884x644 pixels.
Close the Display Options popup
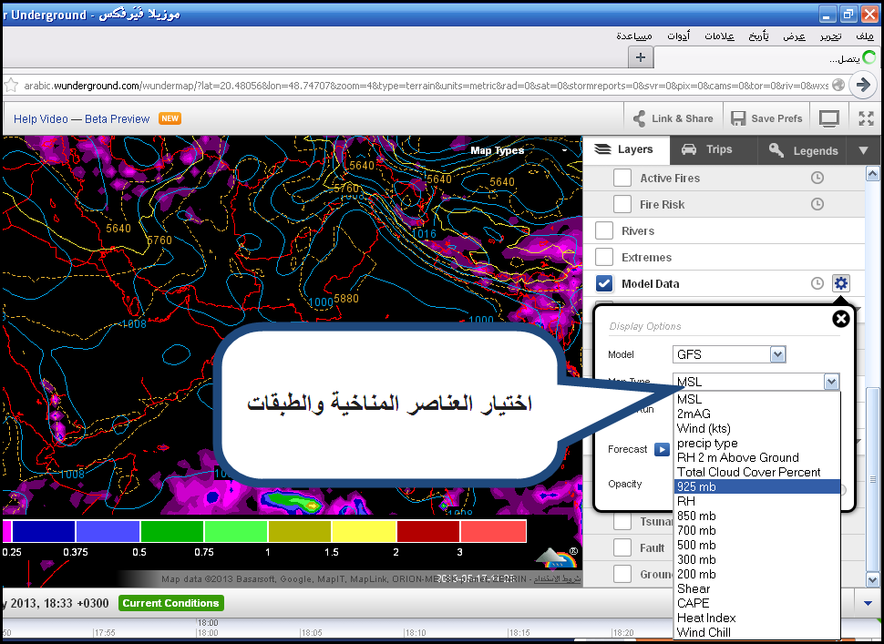(x=840, y=319)
